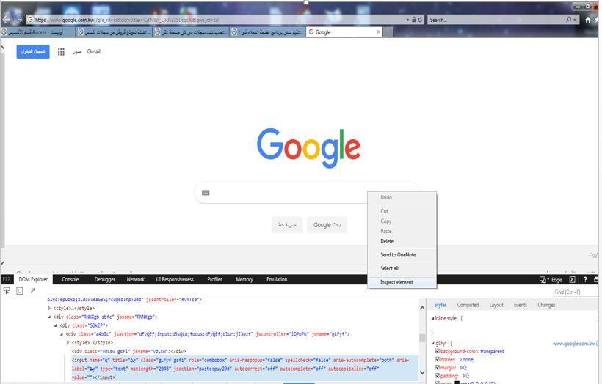Click the magnifier icon in Search box

[x=569, y=20]
